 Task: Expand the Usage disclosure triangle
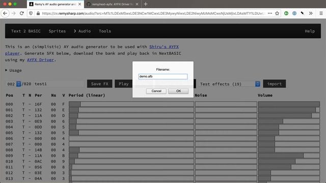point(6,70)
